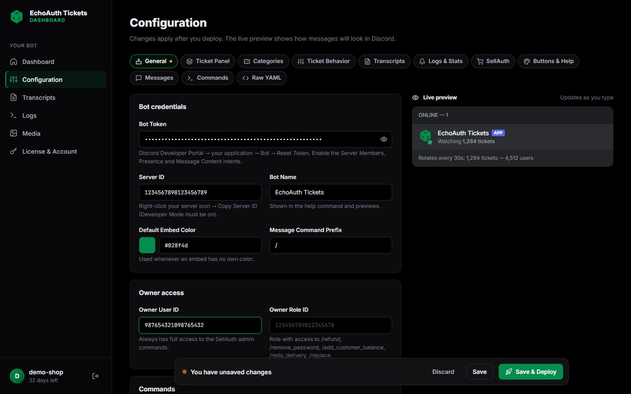The width and height of the screenshot is (631, 394).
Task: Open the Commands tab
Action: pos(208,78)
